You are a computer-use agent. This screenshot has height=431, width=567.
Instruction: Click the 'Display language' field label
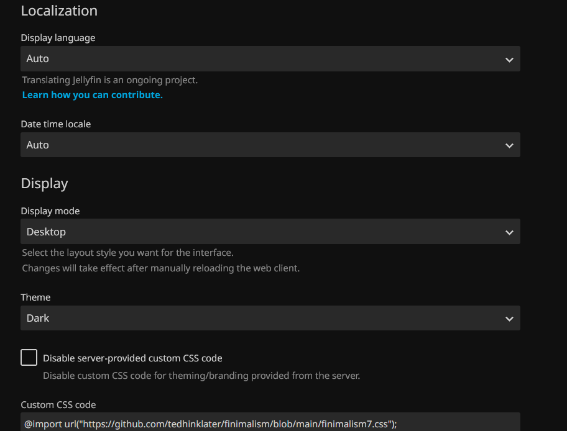[58, 38]
